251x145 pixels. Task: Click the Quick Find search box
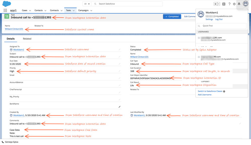click(x=222, y=26)
